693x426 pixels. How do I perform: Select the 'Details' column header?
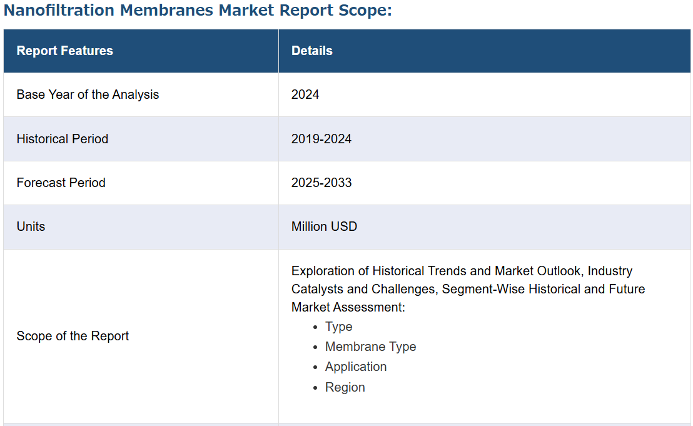tap(484, 51)
